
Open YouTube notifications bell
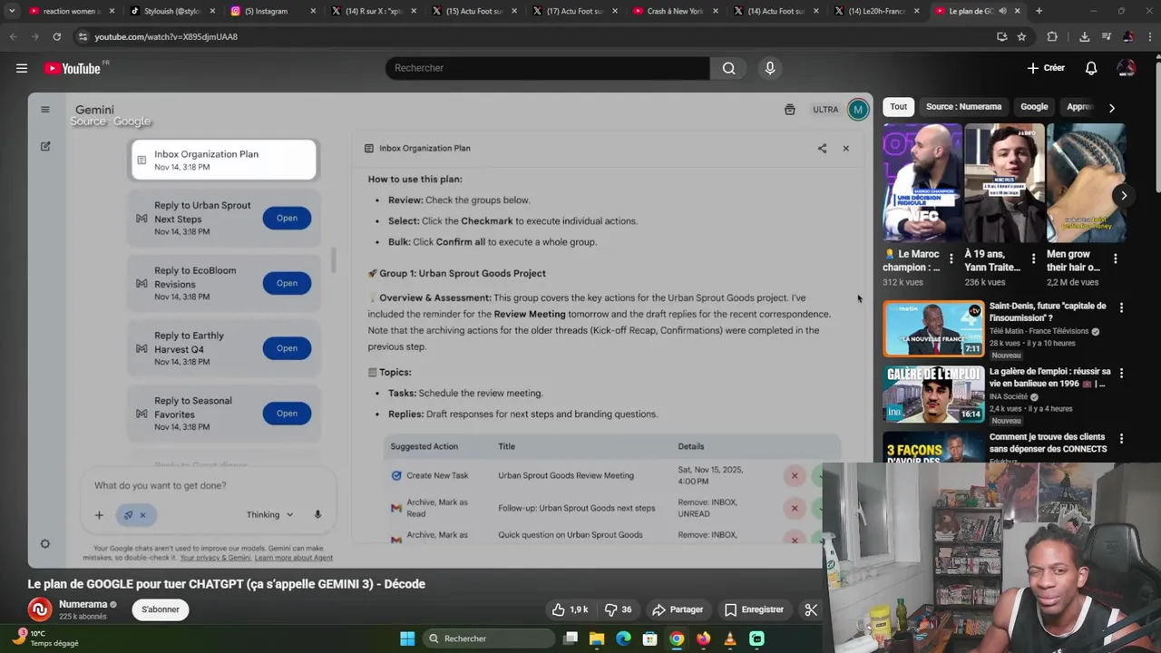click(1091, 68)
